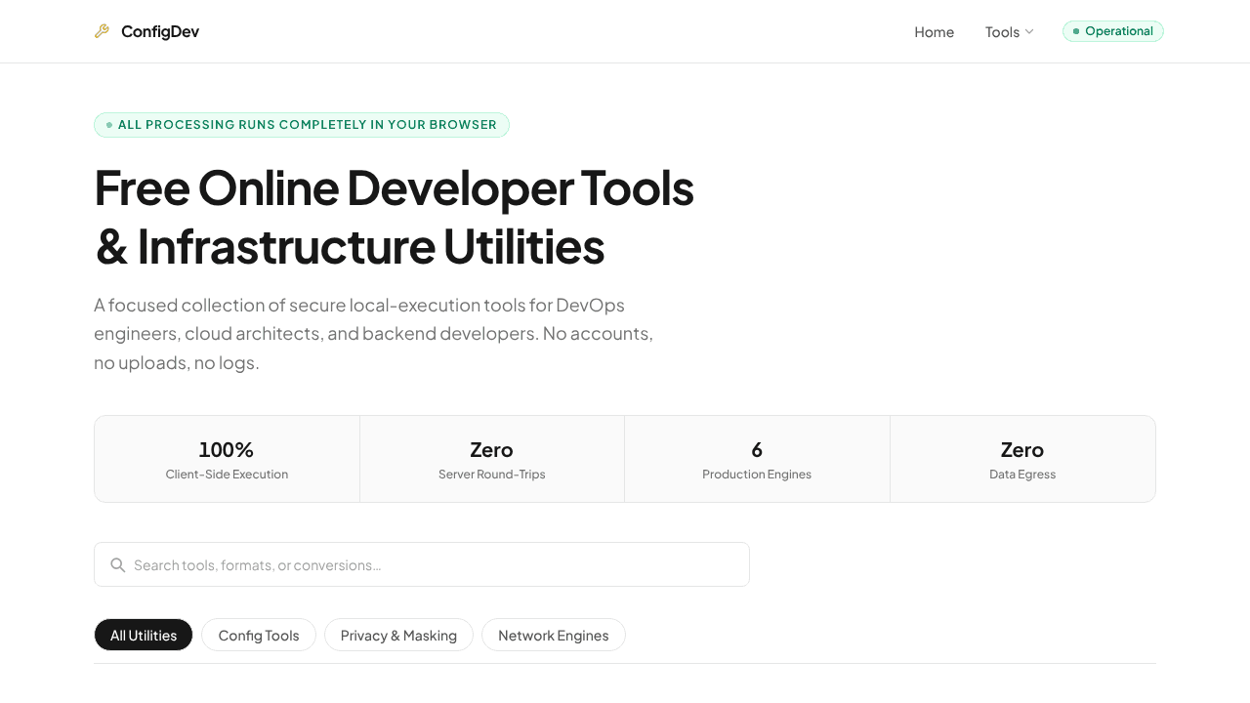Click the Free Online Developer Tools heading
The height and width of the screenshot is (703, 1250).
point(394,217)
